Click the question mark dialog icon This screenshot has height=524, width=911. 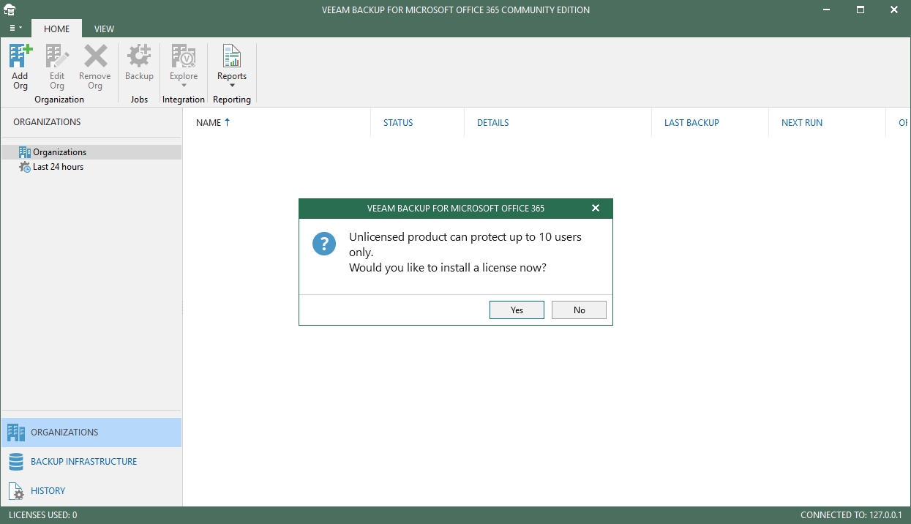[324, 244]
